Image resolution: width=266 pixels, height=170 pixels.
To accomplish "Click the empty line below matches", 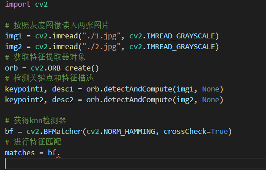I will [x=133, y=163].
